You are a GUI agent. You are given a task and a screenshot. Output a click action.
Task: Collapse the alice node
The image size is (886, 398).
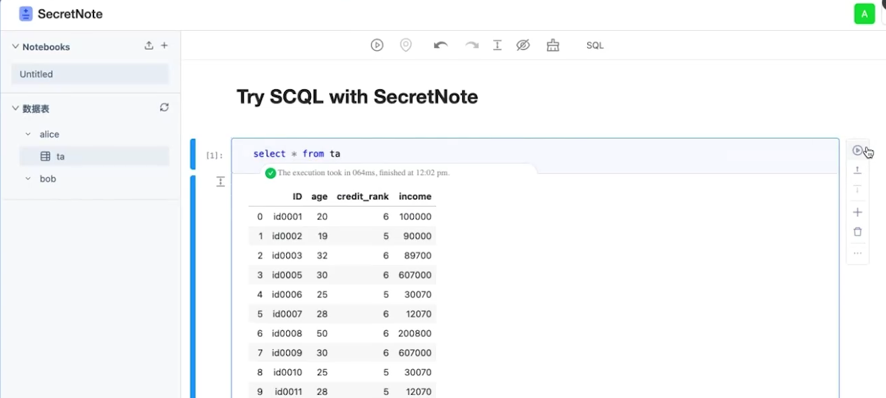point(28,134)
